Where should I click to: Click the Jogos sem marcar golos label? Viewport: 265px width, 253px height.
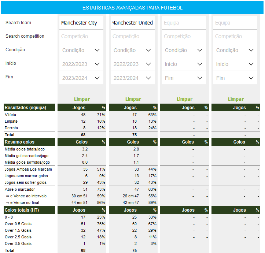pos(26,176)
